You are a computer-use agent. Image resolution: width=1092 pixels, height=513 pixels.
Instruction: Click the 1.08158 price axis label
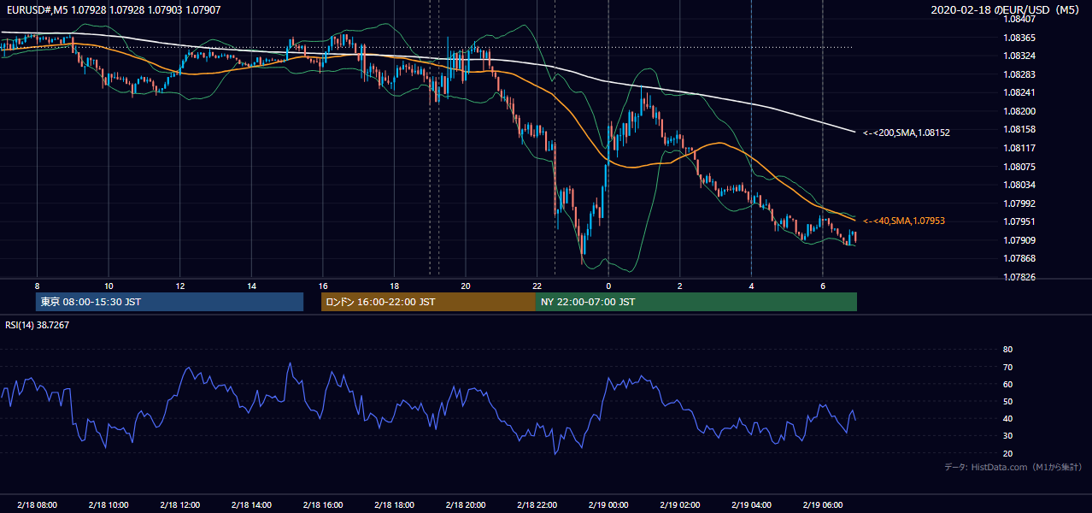[x=1019, y=129]
